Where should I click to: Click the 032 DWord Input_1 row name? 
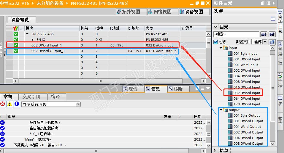coord(47,45)
